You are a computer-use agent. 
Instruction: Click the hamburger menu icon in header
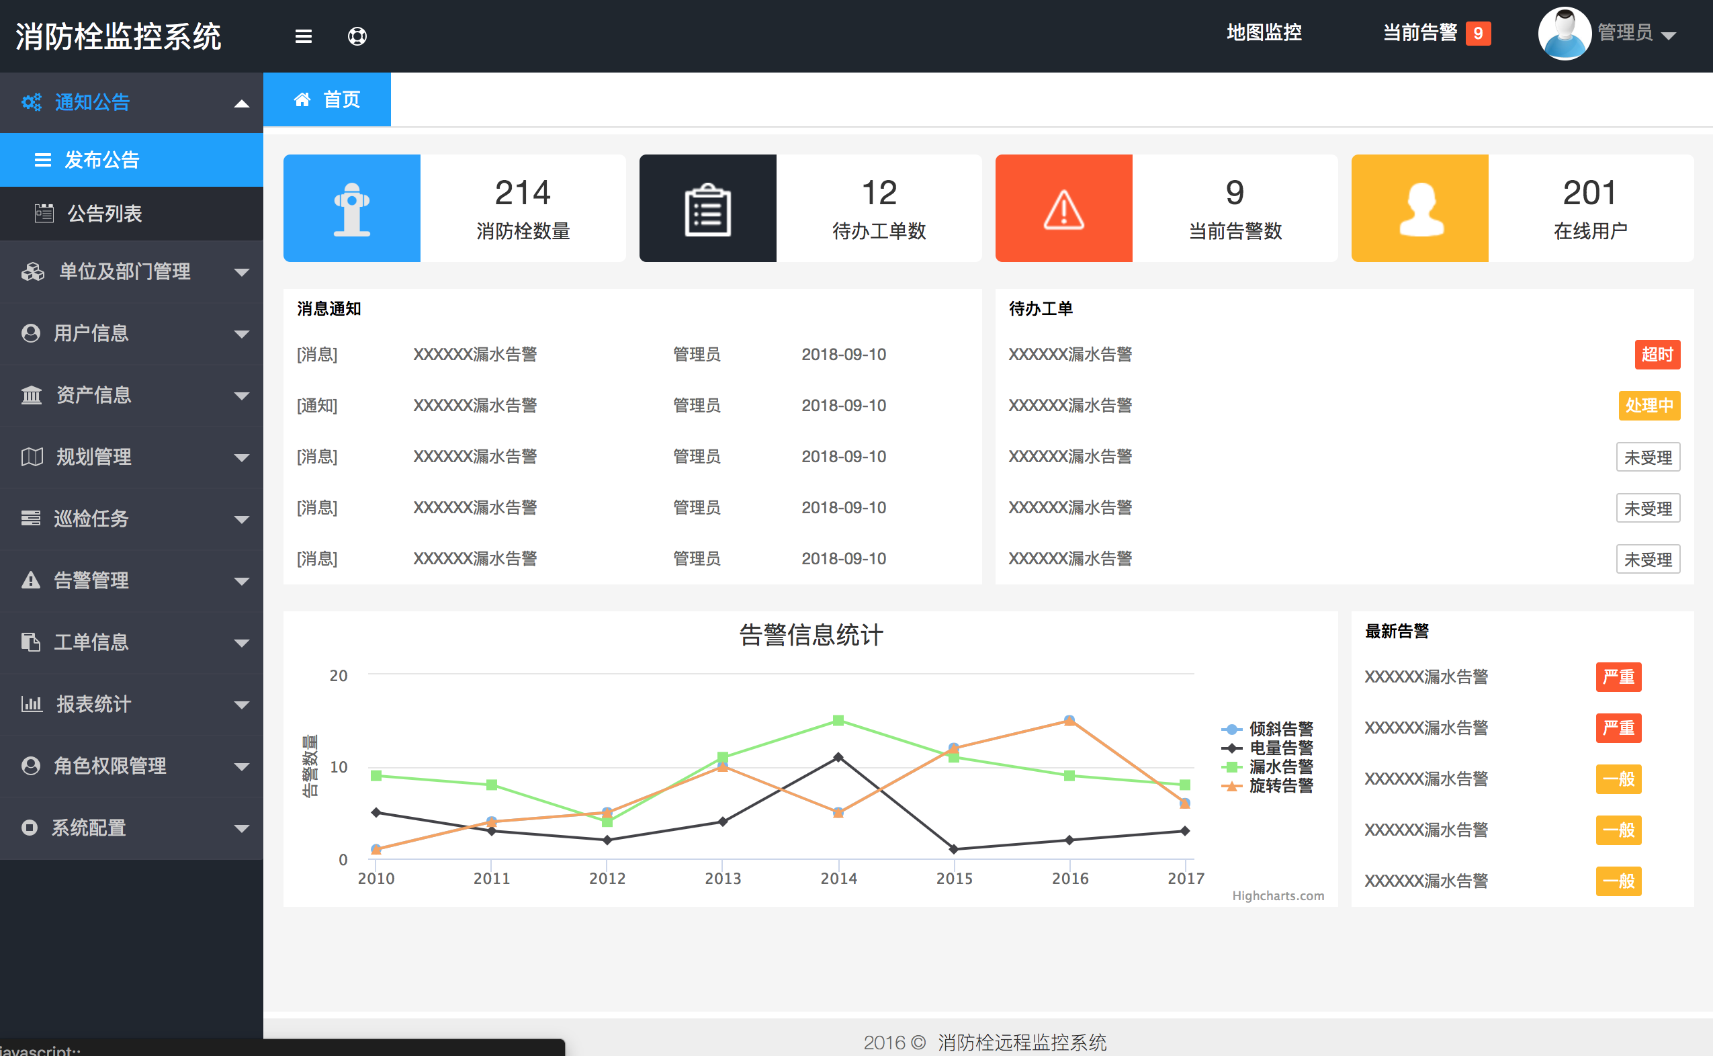(303, 36)
